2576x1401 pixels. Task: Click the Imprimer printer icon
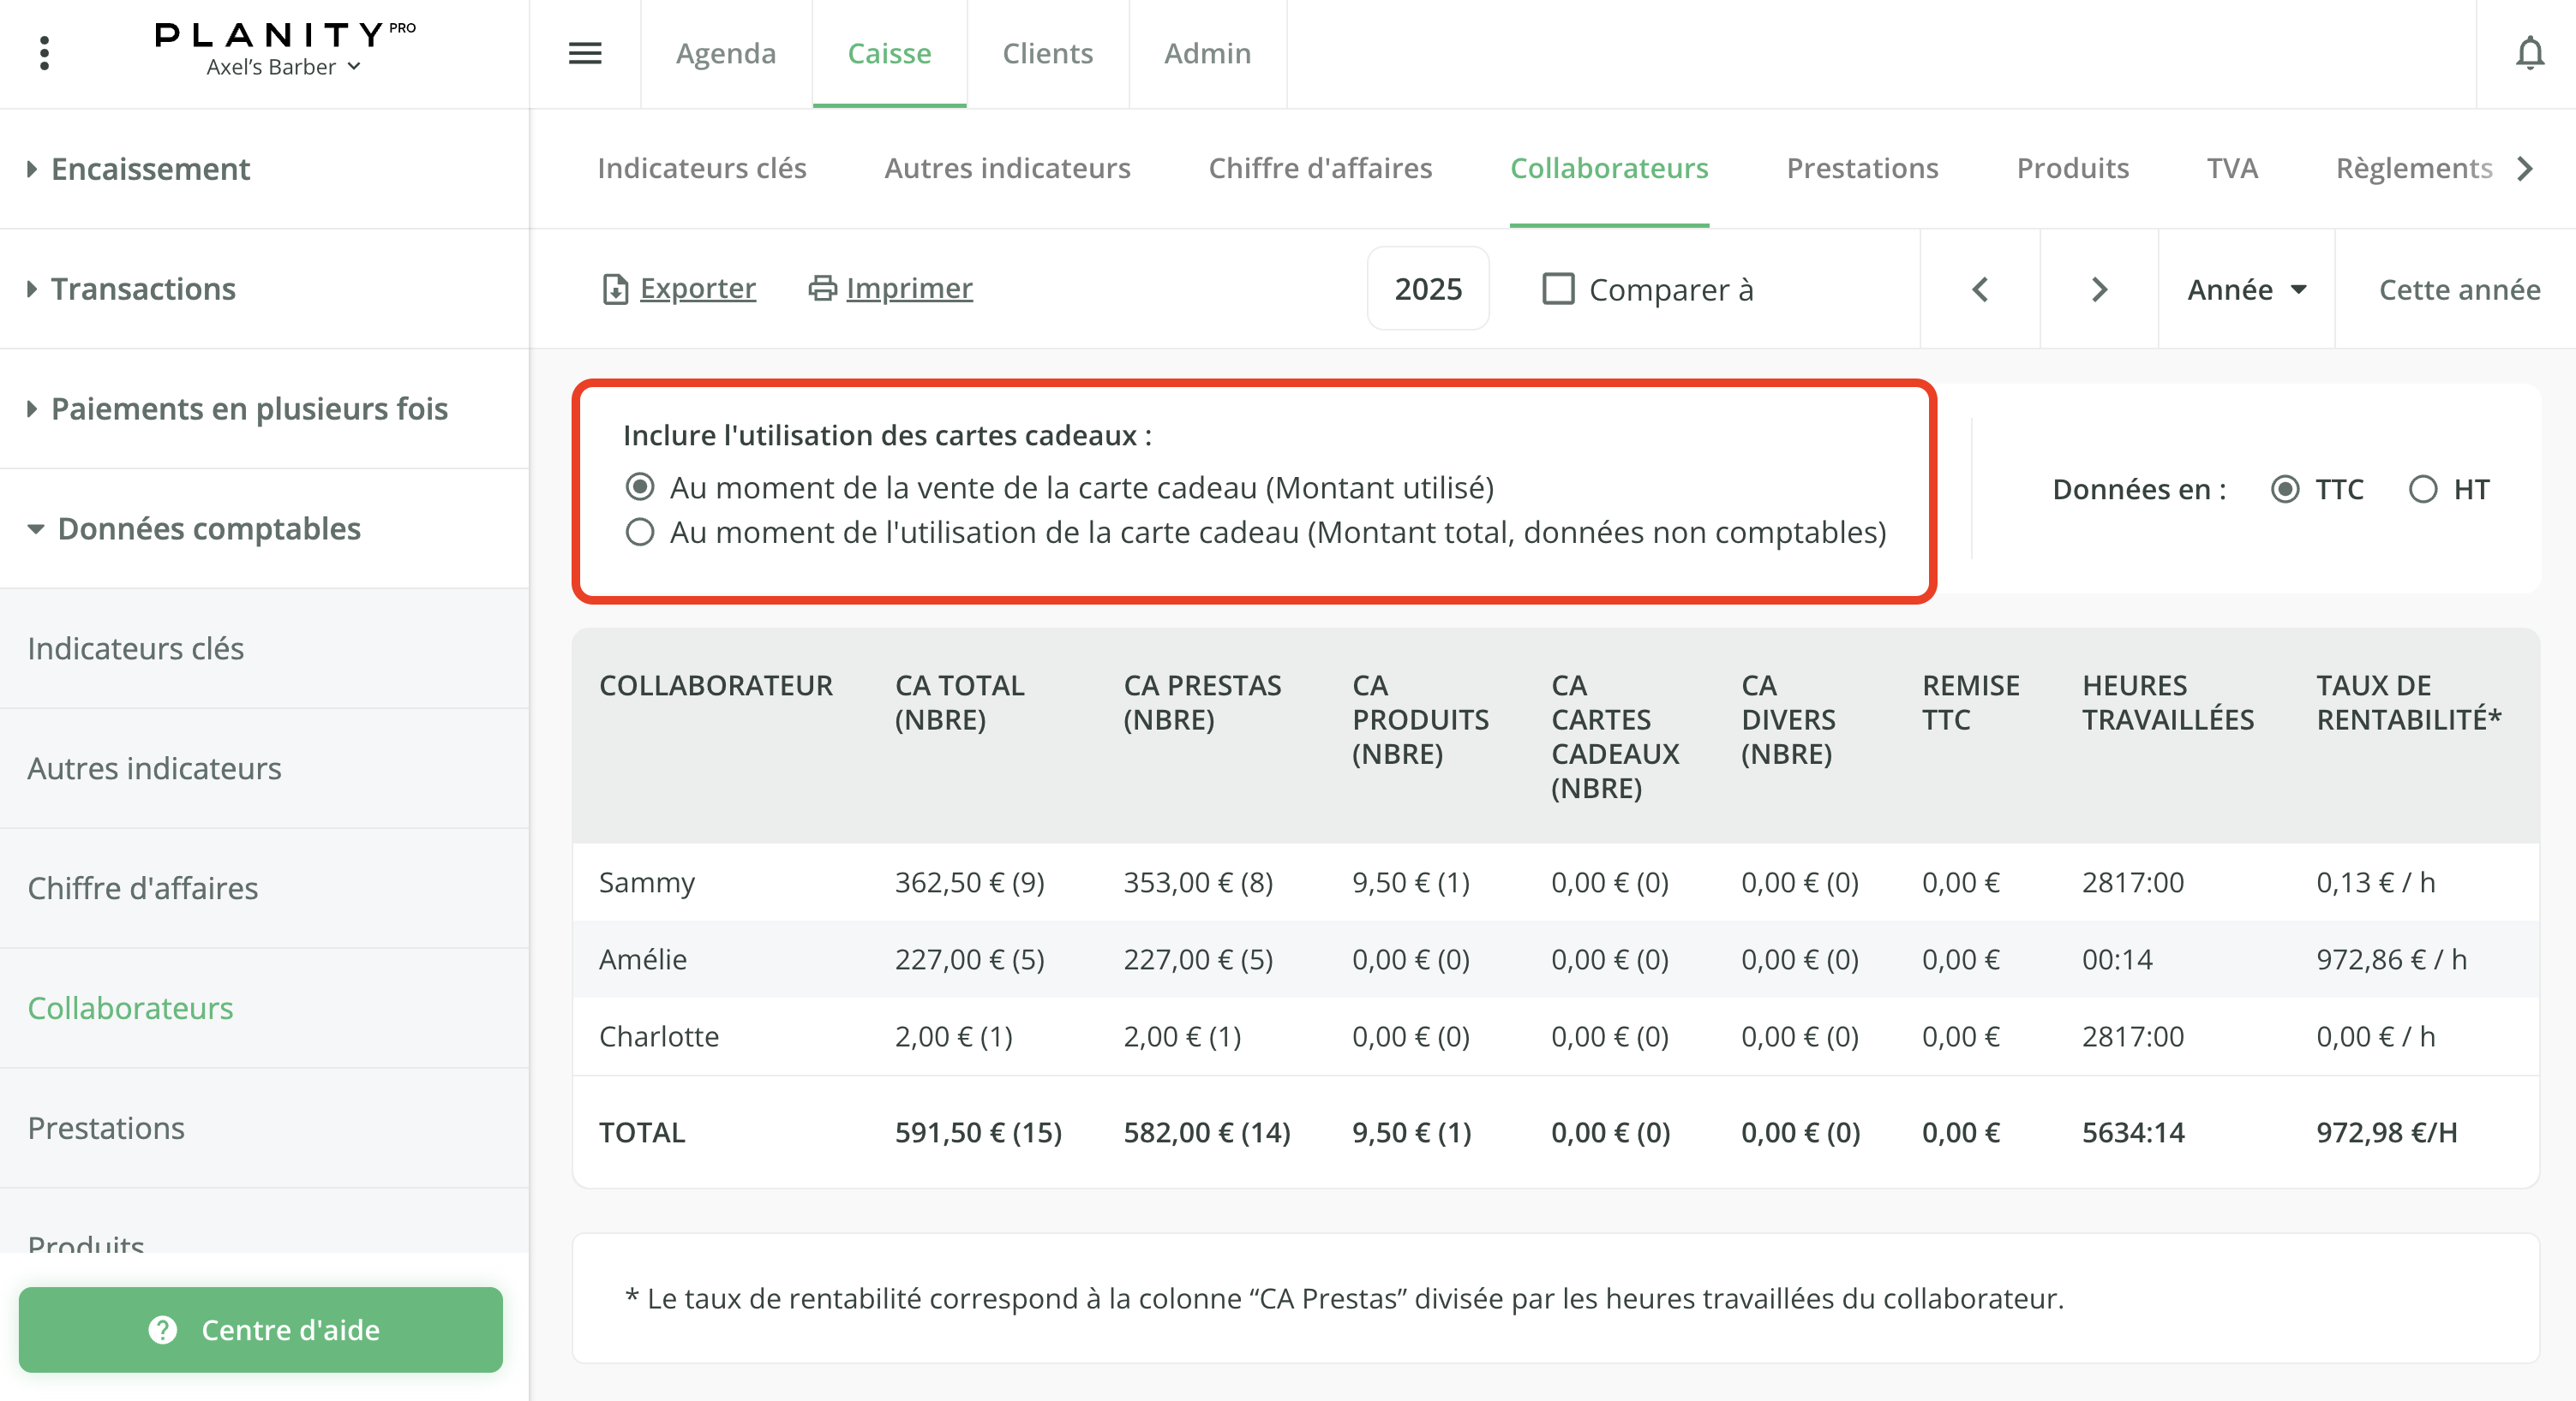click(x=821, y=289)
